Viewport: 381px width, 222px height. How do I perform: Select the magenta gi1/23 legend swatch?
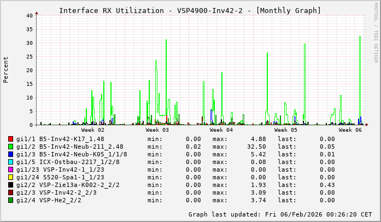[x=11, y=170]
